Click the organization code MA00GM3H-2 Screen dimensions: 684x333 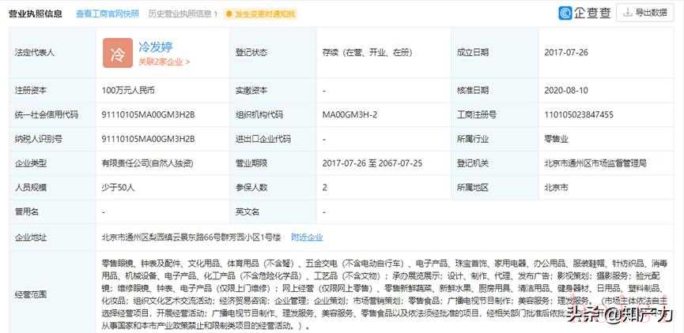click(350, 115)
